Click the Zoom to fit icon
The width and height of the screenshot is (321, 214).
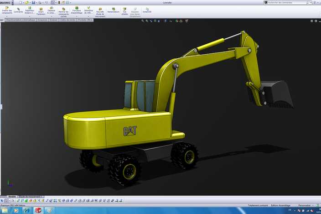pyautogui.click(x=143, y=21)
